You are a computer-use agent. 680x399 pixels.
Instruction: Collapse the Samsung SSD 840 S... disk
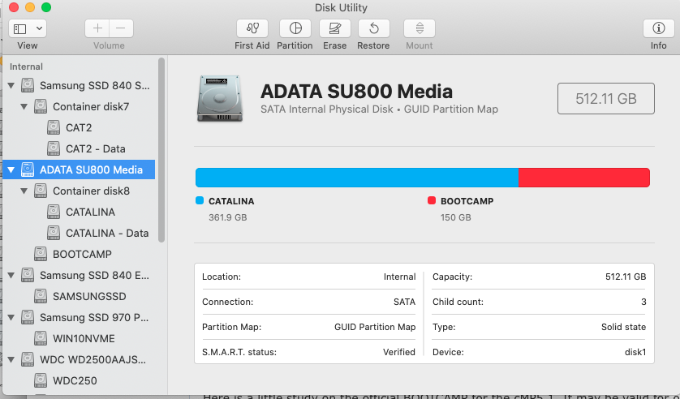[11, 85]
